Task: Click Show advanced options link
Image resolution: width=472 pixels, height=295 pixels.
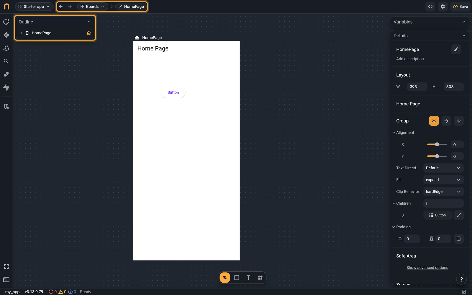Action: (427, 268)
